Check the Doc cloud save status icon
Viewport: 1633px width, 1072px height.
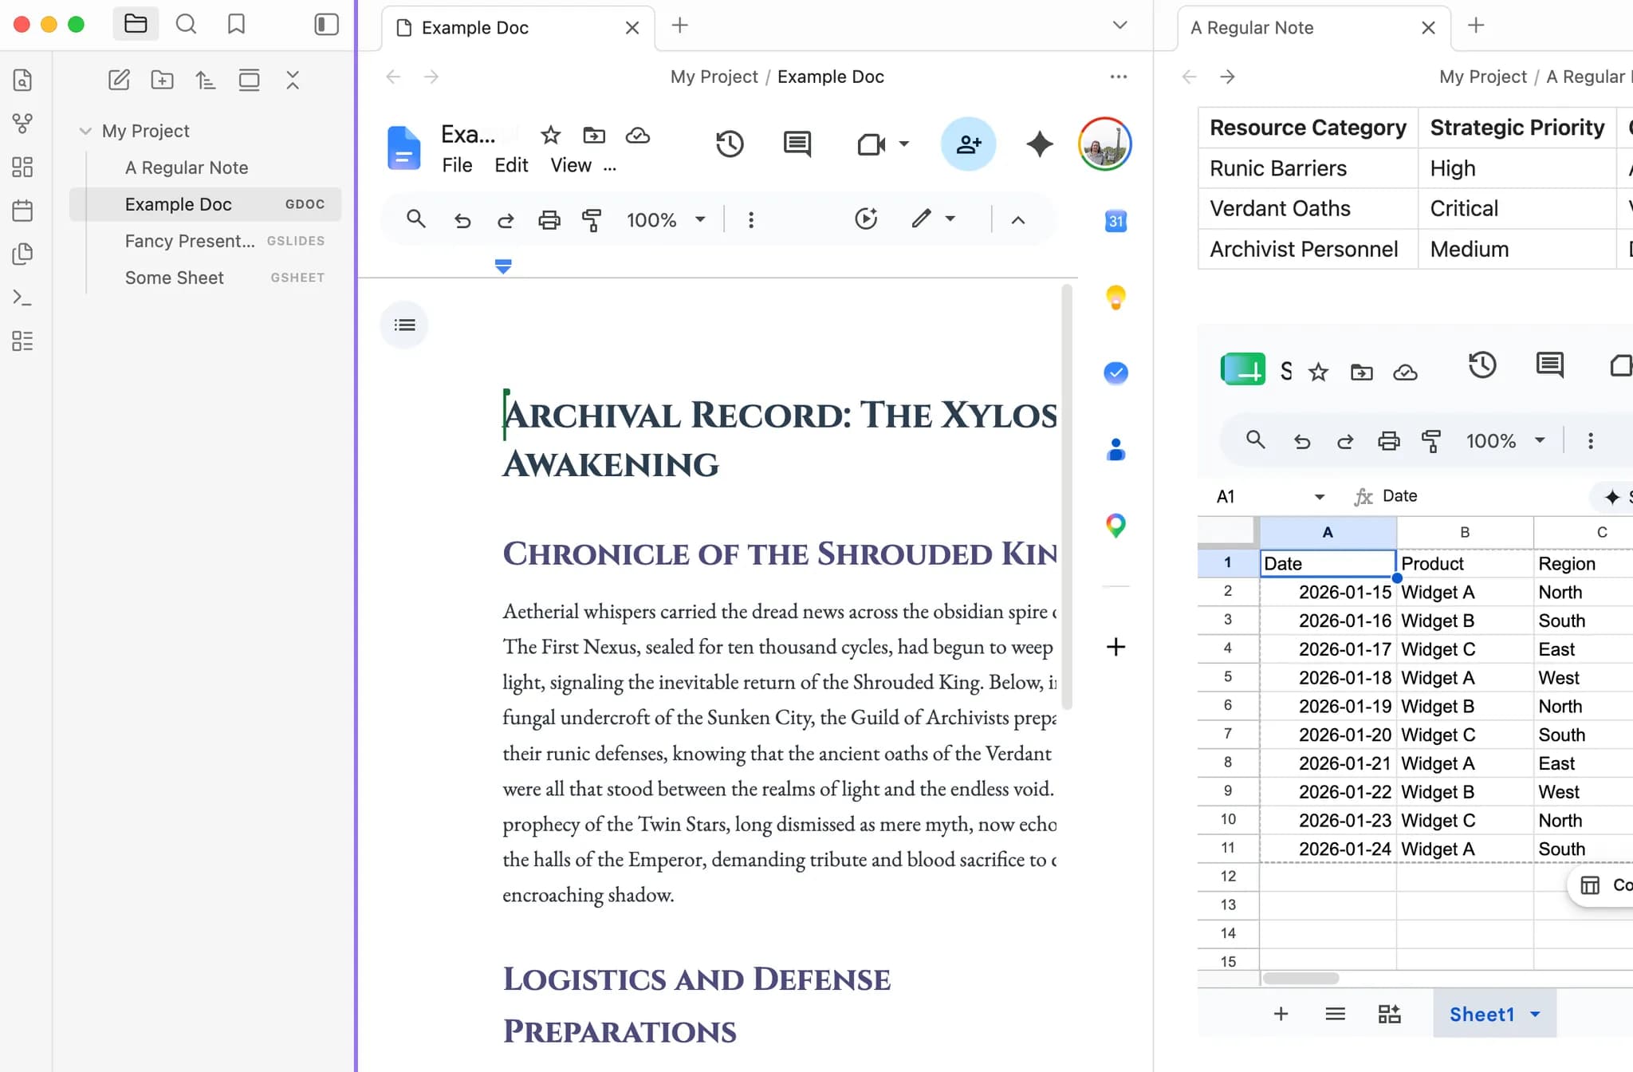point(638,136)
